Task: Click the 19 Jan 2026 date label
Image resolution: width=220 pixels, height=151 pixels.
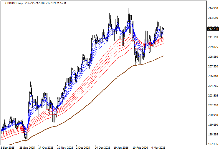Action: pyautogui.click(x=121, y=148)
